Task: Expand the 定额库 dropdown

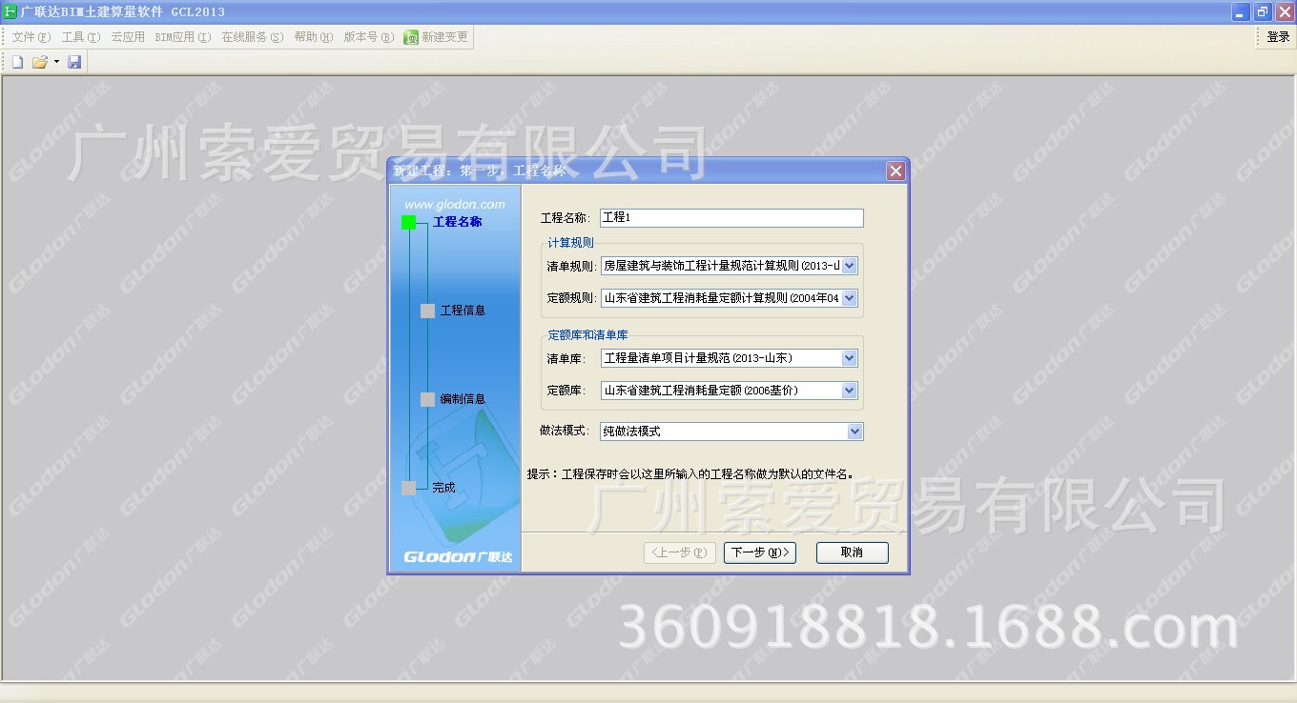Action: pos(850,391)
